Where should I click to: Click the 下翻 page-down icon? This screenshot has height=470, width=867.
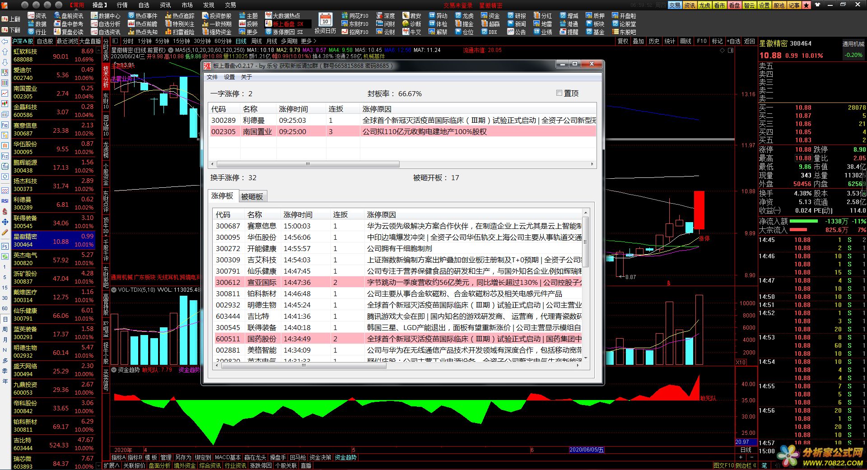pyautogui.click(x=11, y=30)
